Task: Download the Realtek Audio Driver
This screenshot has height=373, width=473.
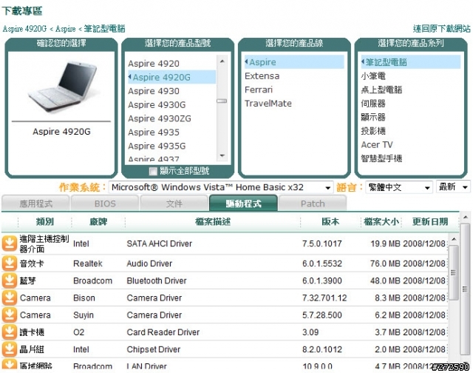Action: (10, 263)
